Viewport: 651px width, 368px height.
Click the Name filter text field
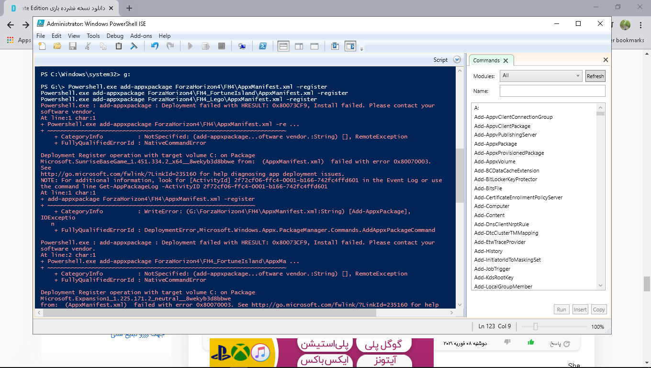pyautogui.click(x=552, y=91)
